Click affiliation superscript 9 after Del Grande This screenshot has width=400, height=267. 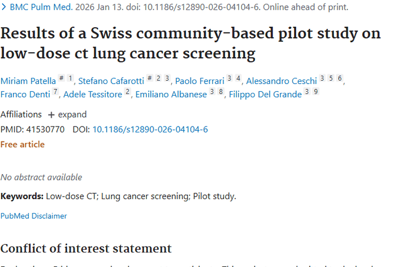(x=316, y=92)
